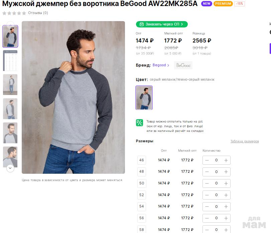The width and height of the screenshot is (271, 233).
Task: View the third thumbnail full-length photo
Action: click(10, 85)
